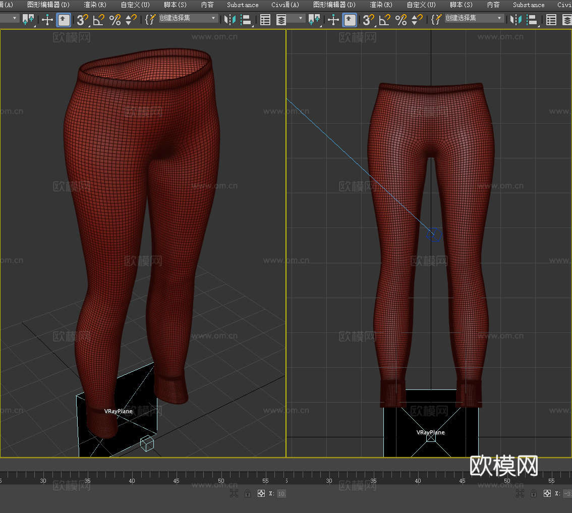
Task: Toggle Angle Snap in left screenshot toolbar
Action: tap(98, 20)
